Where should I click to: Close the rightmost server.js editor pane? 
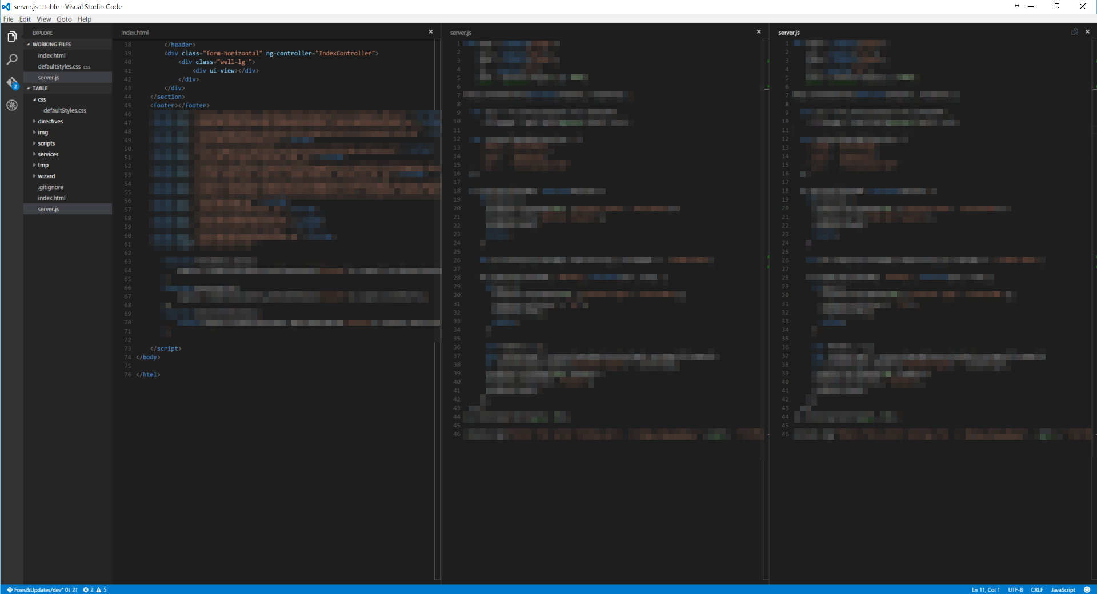[x=1087, y=32]
